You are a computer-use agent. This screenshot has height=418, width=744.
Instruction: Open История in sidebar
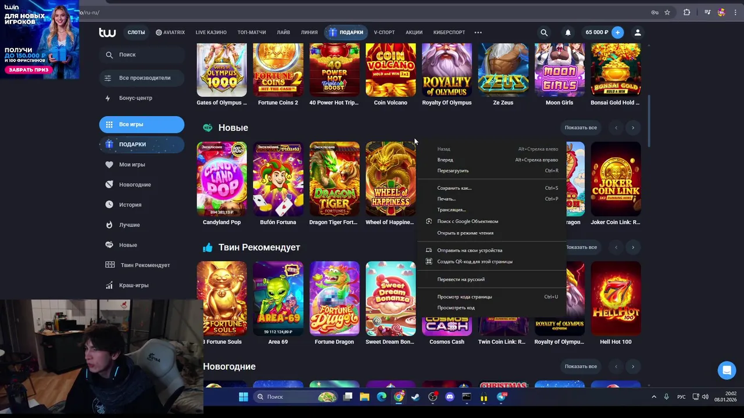point(142,204)
